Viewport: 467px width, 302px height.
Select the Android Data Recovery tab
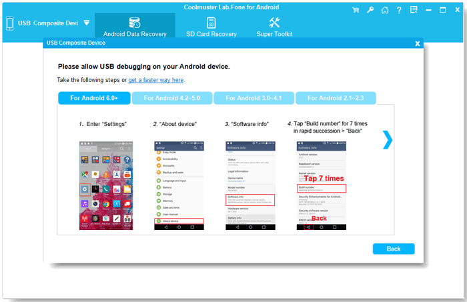pyautogui.click(x=135, y=27)
